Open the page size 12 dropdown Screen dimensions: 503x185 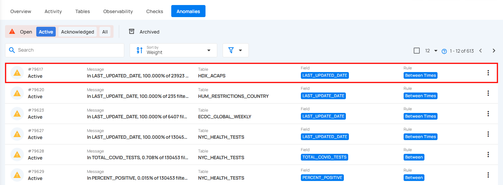click(x=431, y=51)
